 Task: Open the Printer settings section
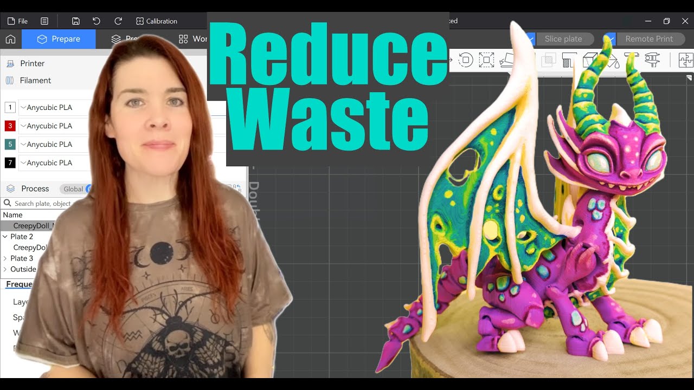[x=25, y=63]
